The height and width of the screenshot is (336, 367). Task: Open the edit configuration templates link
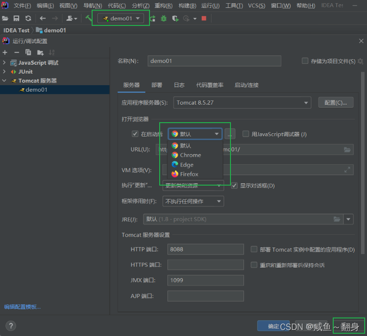point(22,307)
